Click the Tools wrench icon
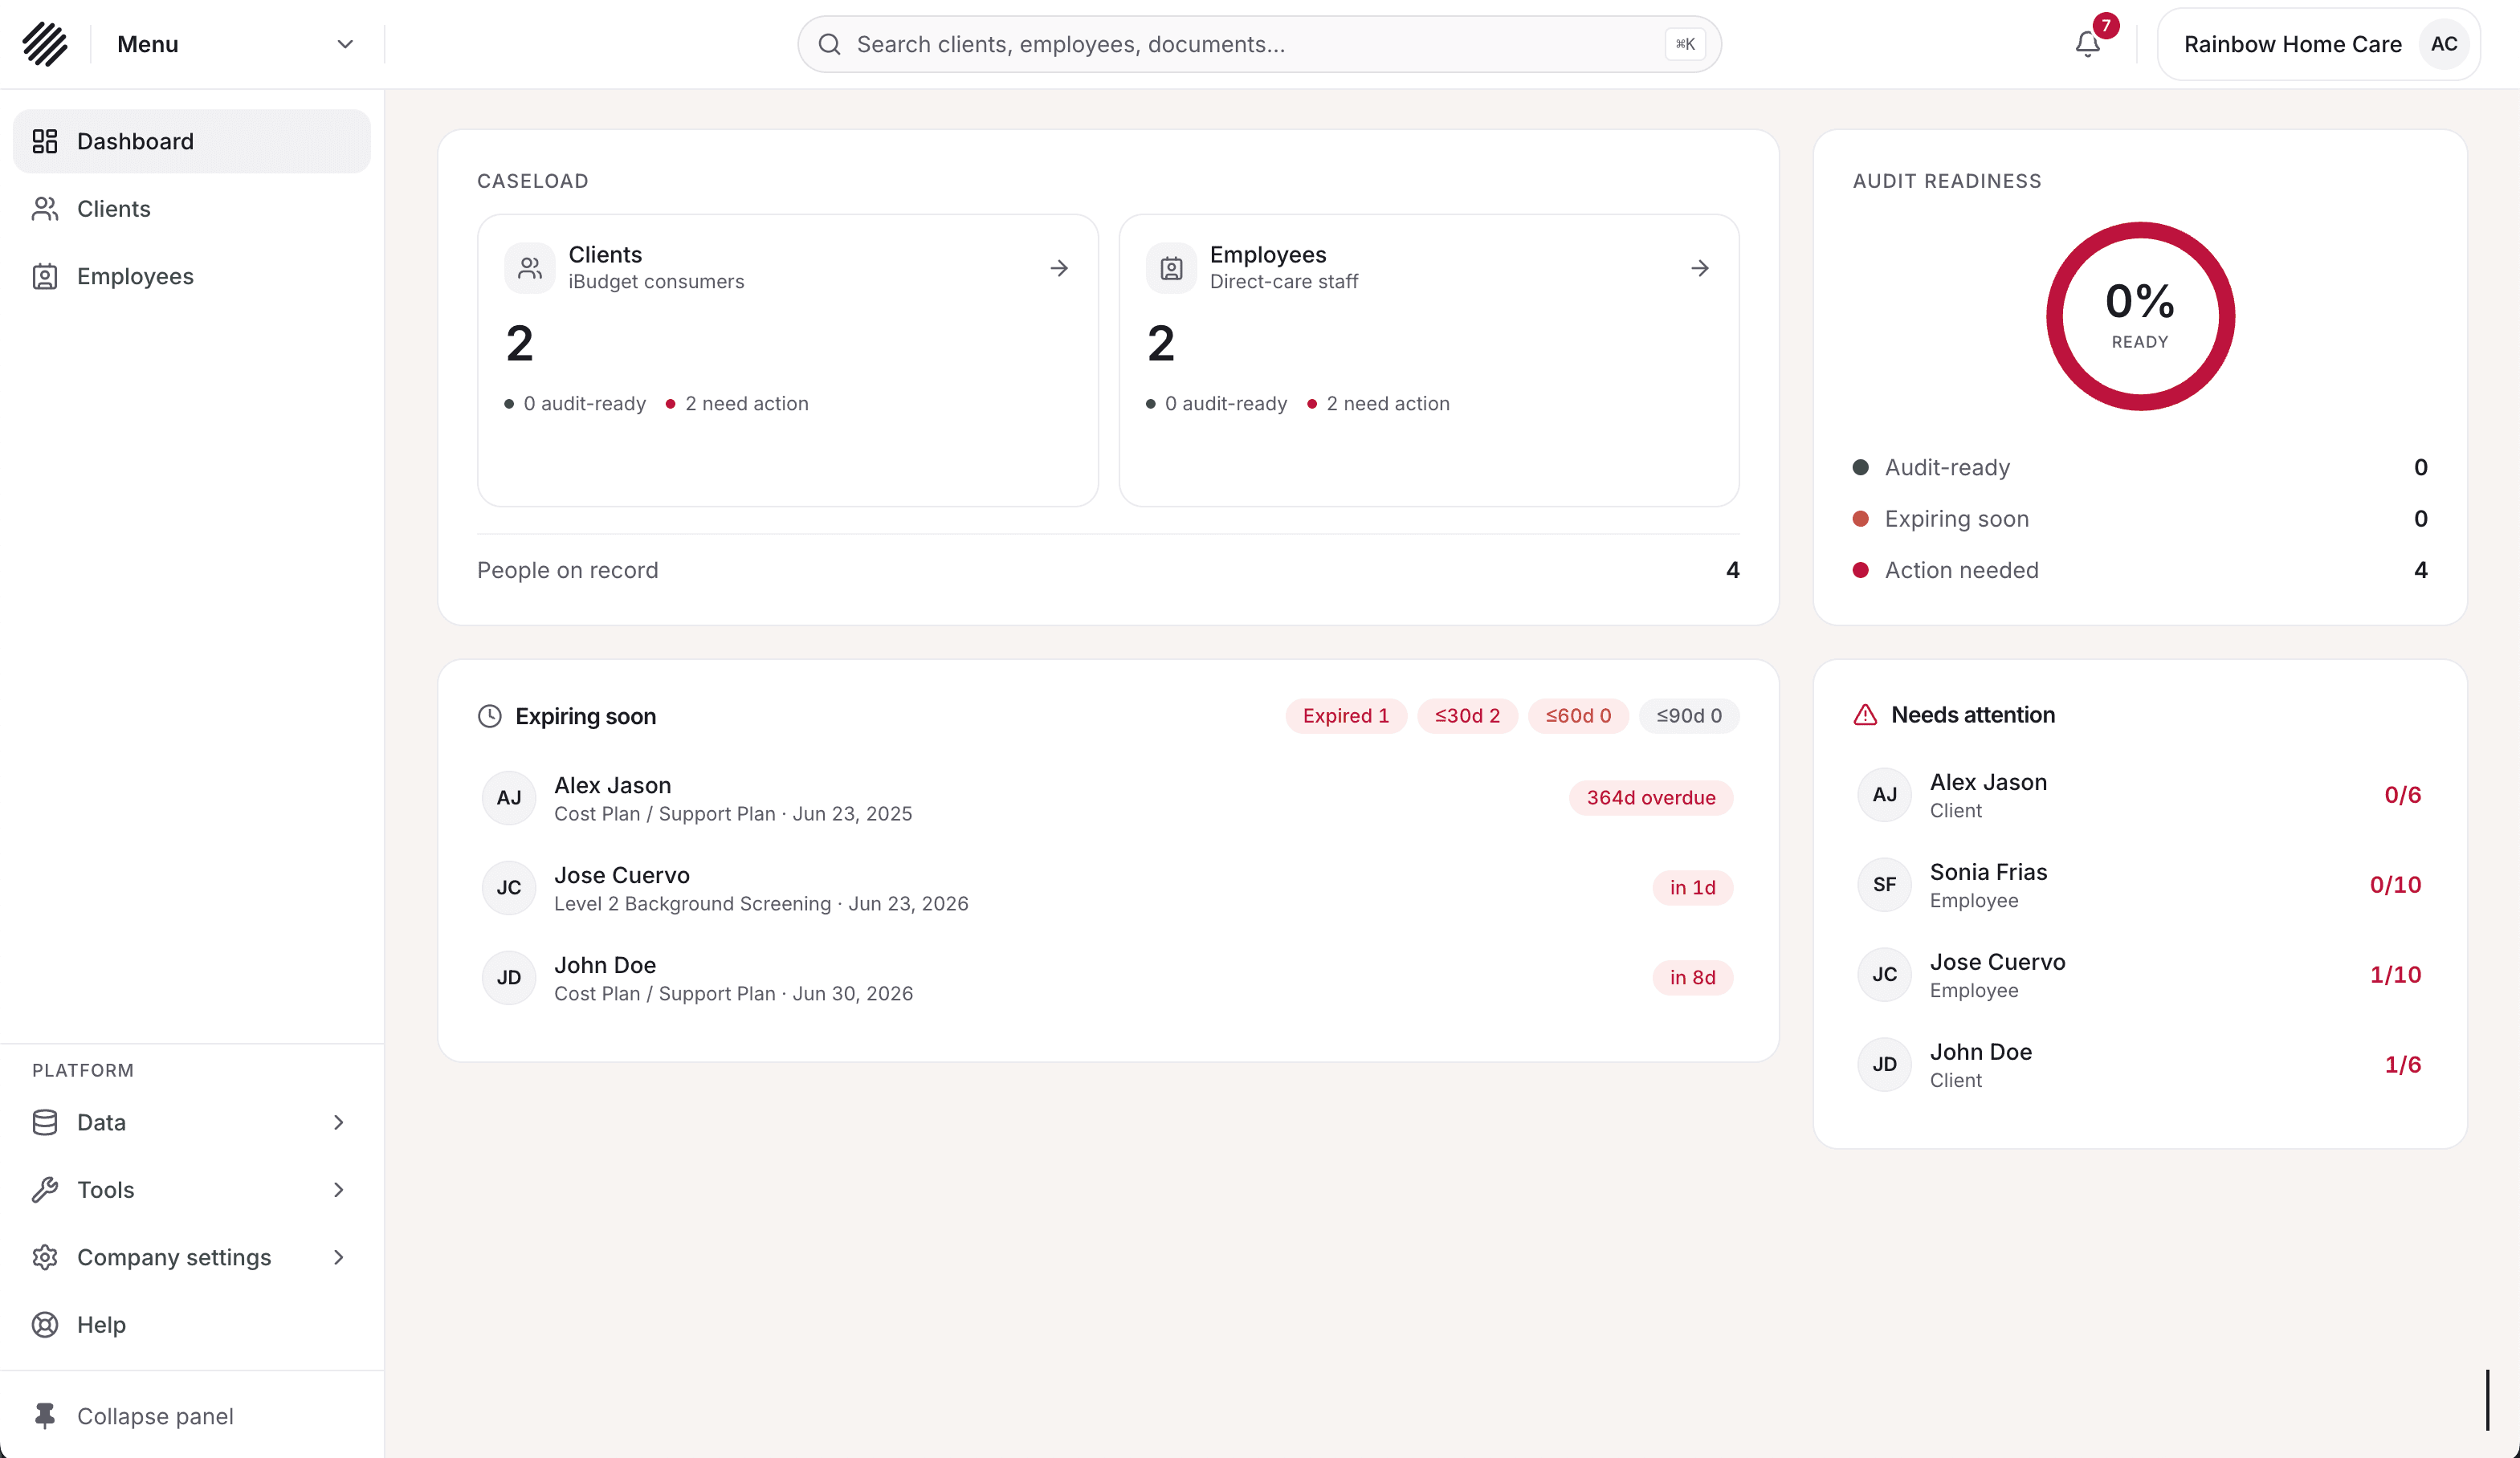 point(45,1190)
